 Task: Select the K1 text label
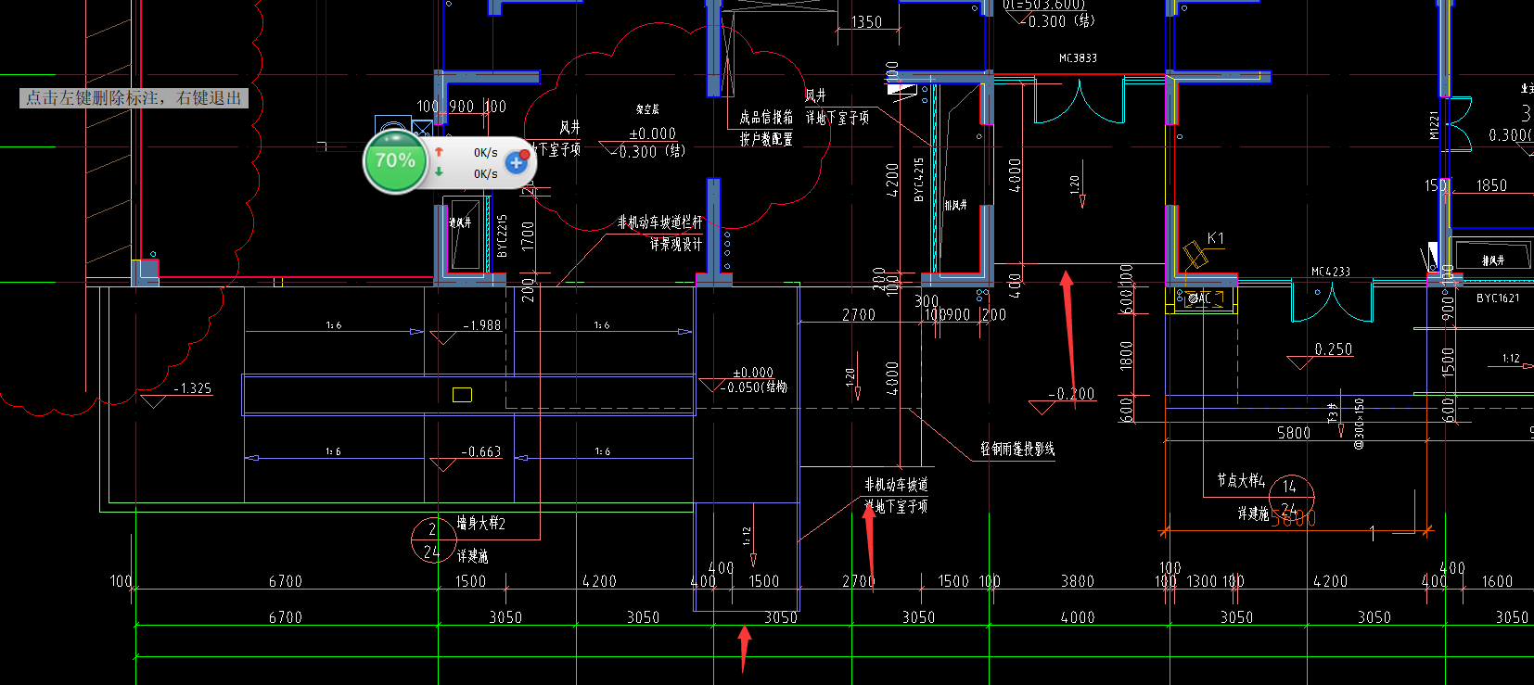coord(1216,238)
